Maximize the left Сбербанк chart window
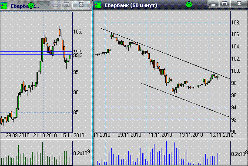This screenshot has height=166, width=248. (x=67, y=5)
